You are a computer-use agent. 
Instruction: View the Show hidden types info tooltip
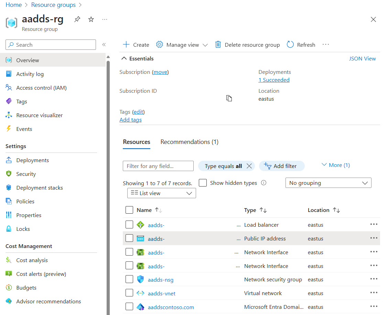[263, 183]
